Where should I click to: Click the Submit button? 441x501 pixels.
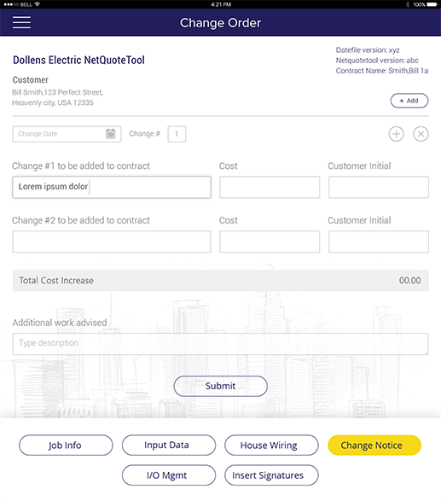220,386
